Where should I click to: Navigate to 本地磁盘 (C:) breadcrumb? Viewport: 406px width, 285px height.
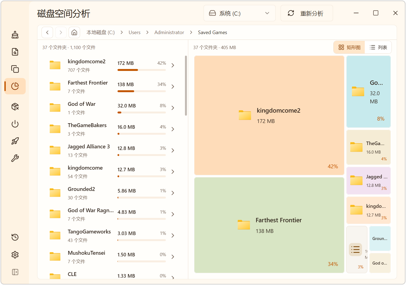point(101,32)
